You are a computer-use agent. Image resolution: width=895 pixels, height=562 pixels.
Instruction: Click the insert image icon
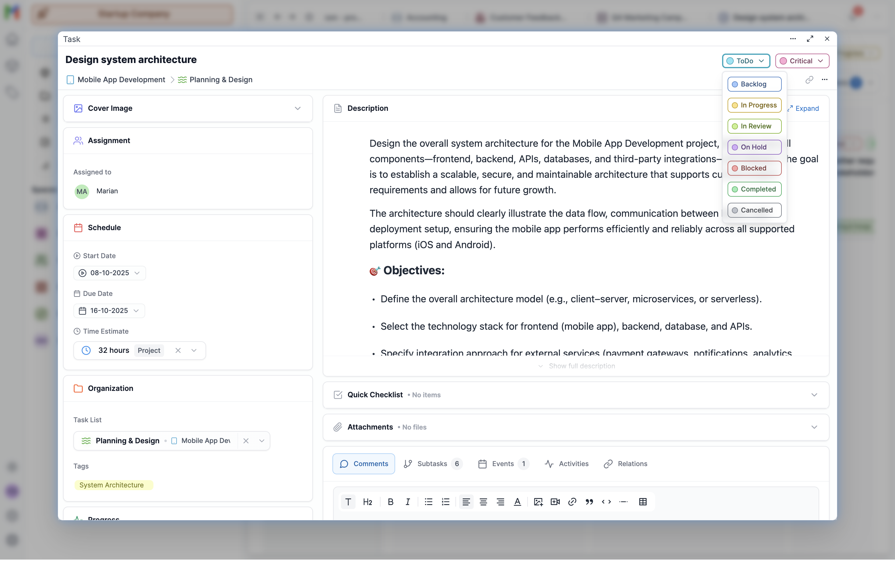pyautogui.click(x=538, y=502)
